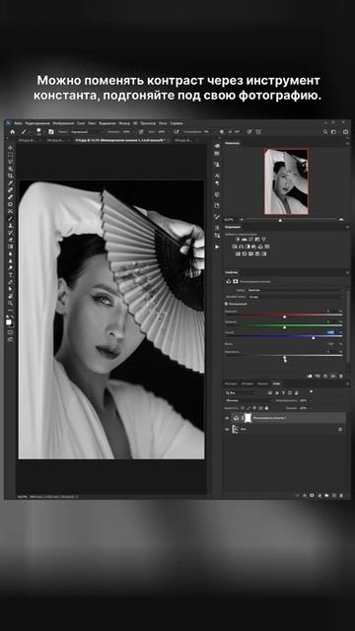Add a Black & White adjustment layer icon

point(248,246)
